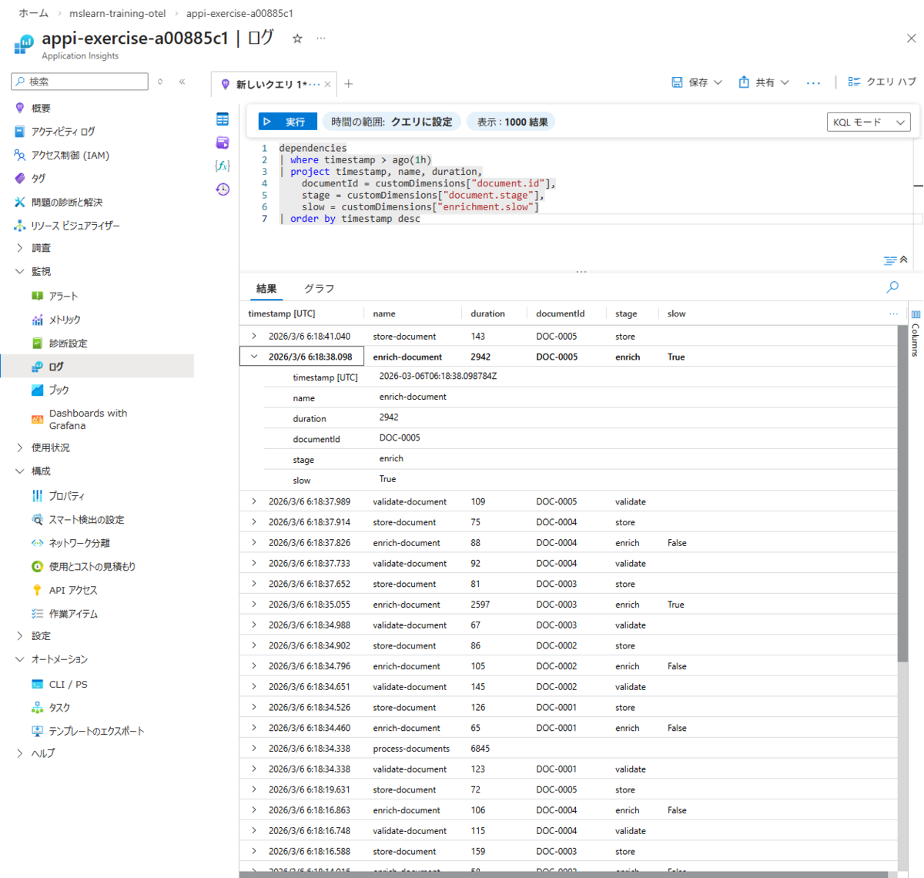This screenshot has height=878, width=924.
Task: Run the query with 実行
Action: pos(286,122)
